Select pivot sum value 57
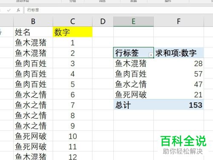This screenshot has width=213, height=160. (178, 73)
